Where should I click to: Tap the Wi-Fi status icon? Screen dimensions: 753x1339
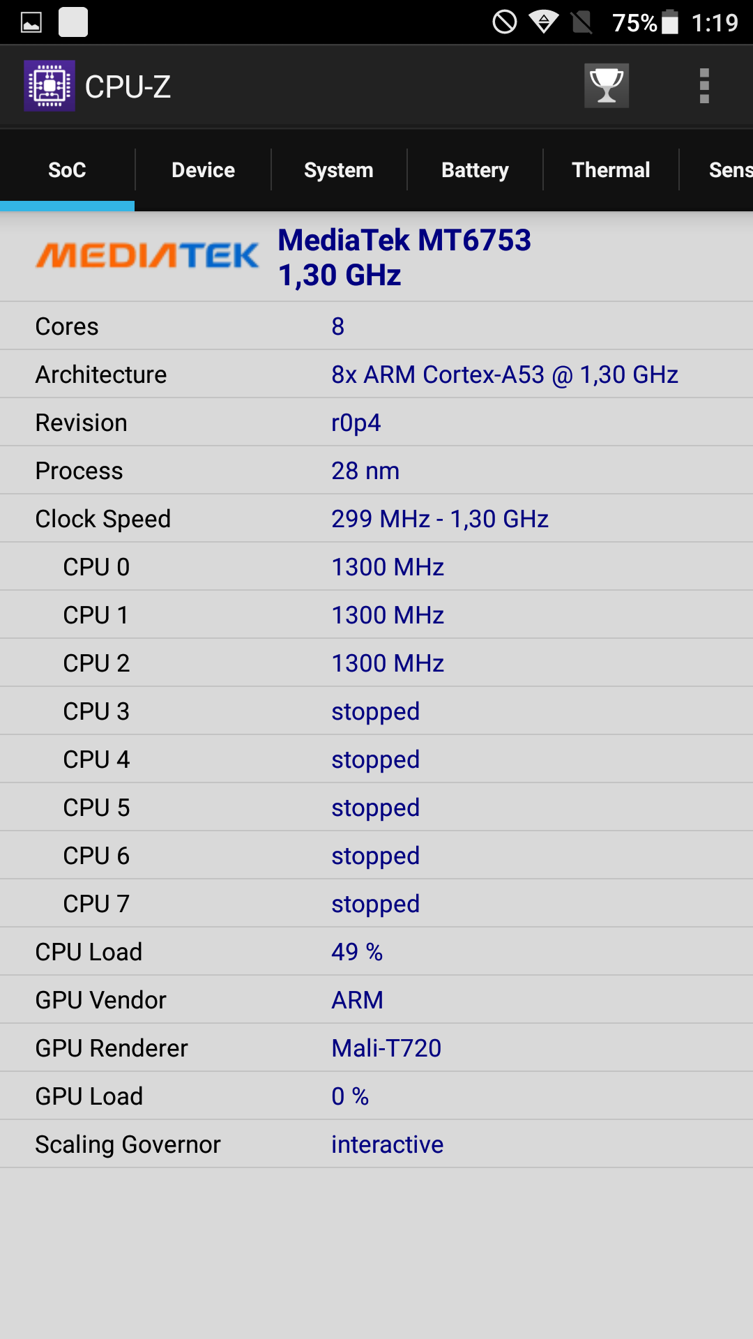click(x=544, y=22)
